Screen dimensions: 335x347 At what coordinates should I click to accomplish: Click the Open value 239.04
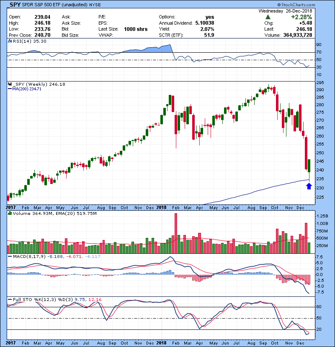(x=42, y=17)
